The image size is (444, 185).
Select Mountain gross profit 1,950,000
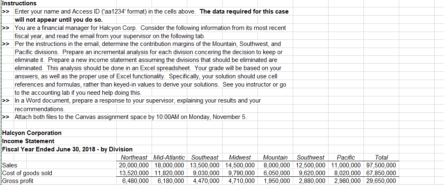coord(277,181)
